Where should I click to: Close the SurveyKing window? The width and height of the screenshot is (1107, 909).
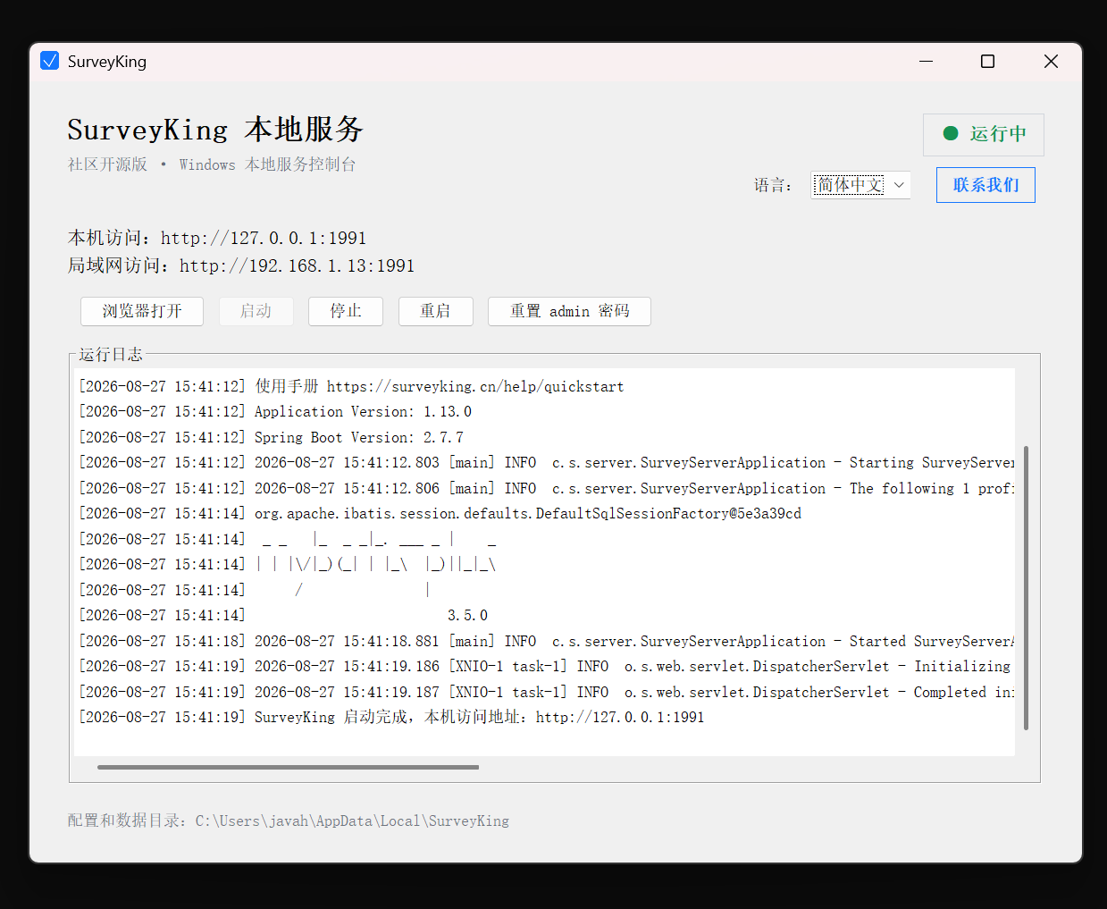tap(1051, 61)
